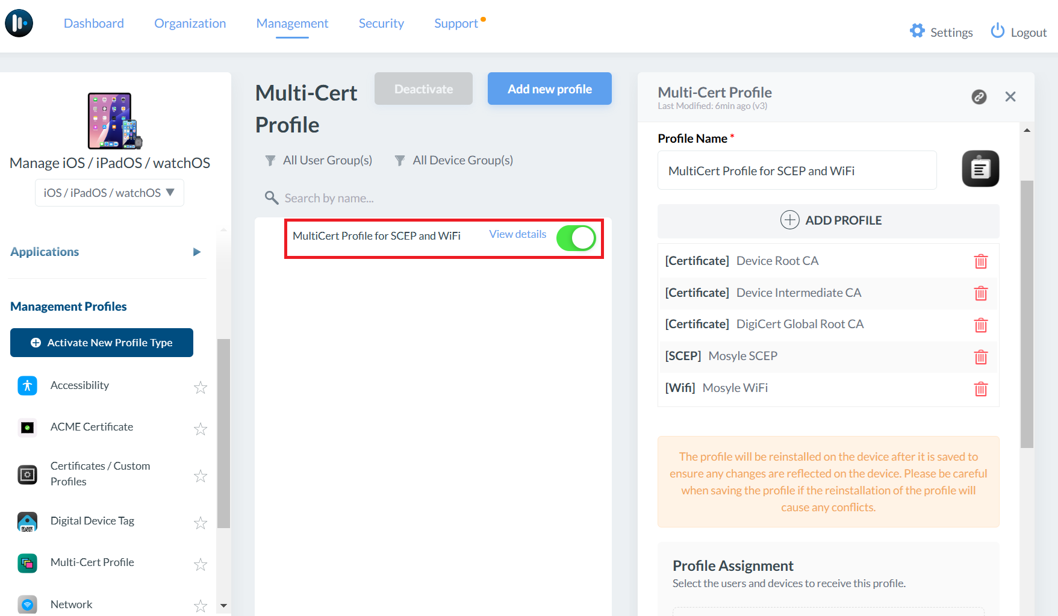This screenshot has height=616, width=1058.
Task: Select Digital Device Tag item
Action: point(92,521)
